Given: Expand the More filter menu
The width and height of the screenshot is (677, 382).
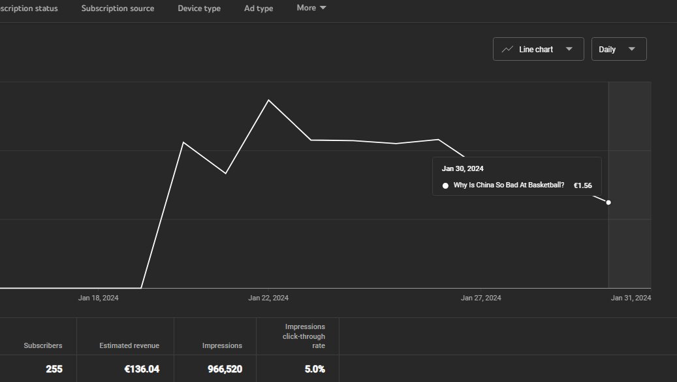Looking at the screenshot, I should pos(311,8).
